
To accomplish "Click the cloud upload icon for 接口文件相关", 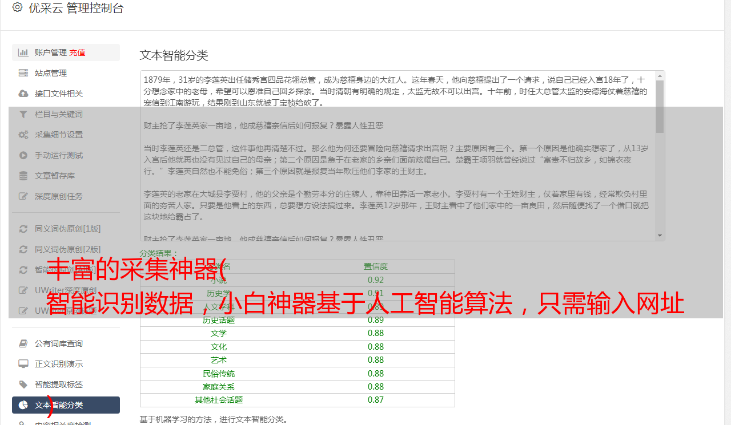I will (23, 94).
